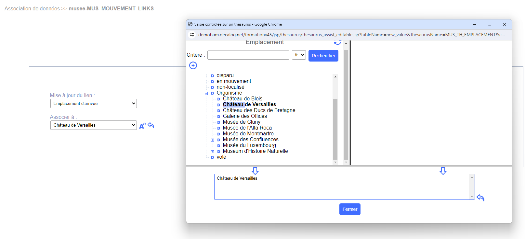Click the undo arrow next to Associer à
The image size is (525, 239).
151,125
